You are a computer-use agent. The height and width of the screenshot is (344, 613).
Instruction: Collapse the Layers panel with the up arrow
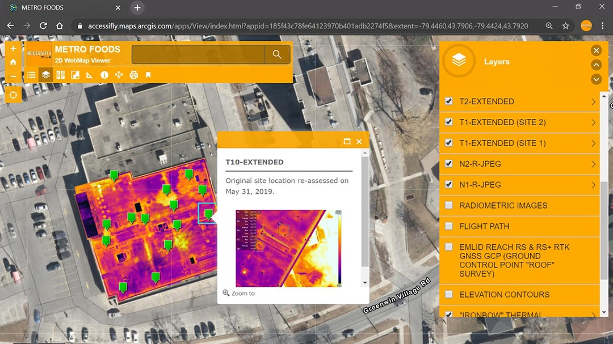596,65
